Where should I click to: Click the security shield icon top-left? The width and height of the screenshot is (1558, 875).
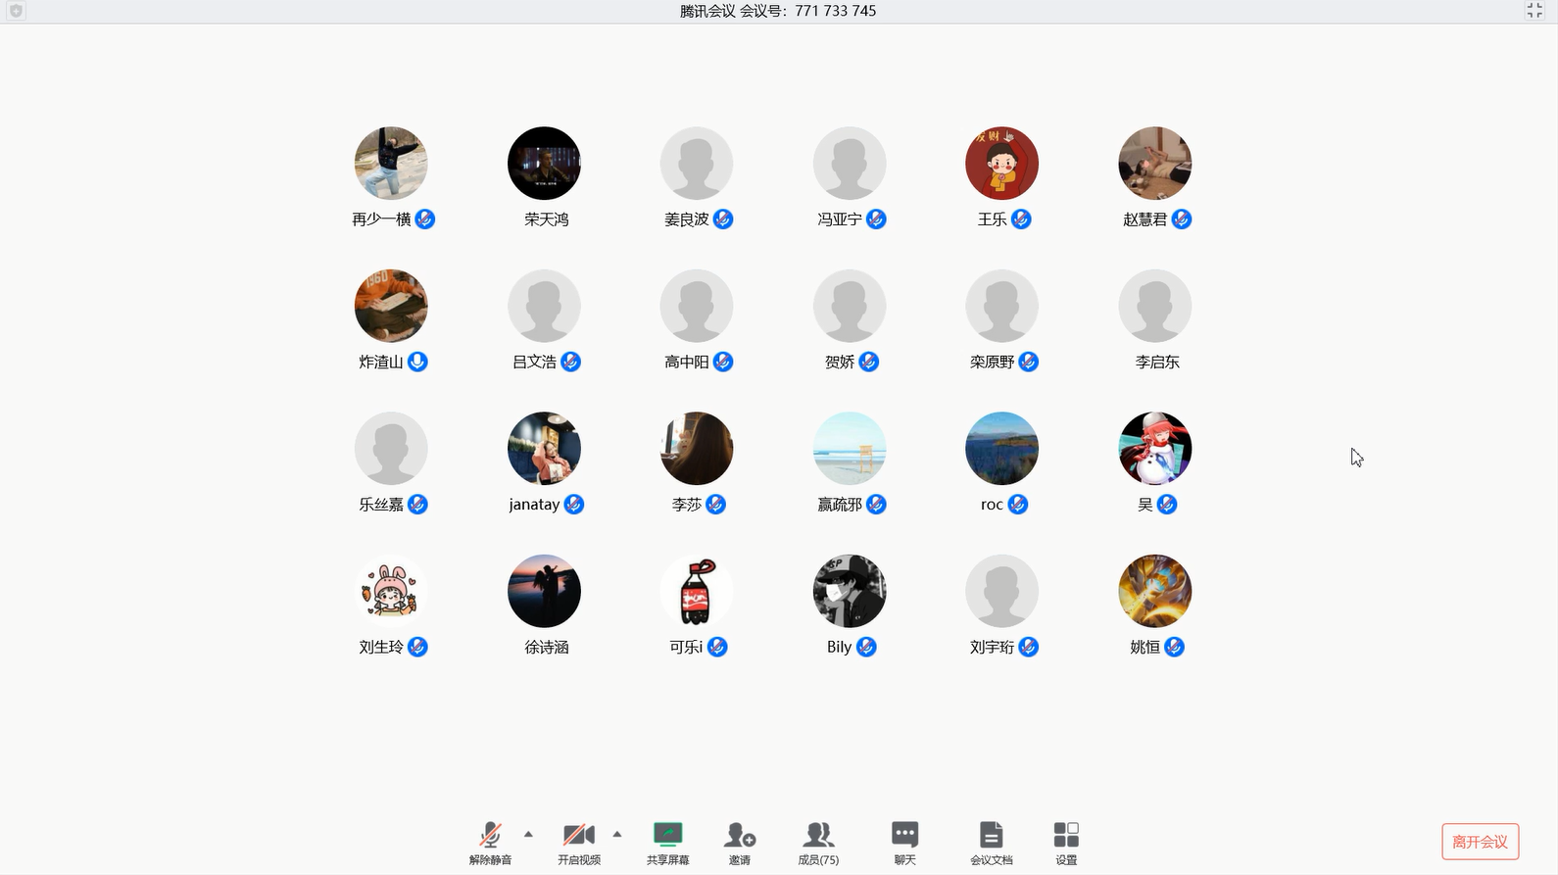pyautogui.click(x=16, y=11)
